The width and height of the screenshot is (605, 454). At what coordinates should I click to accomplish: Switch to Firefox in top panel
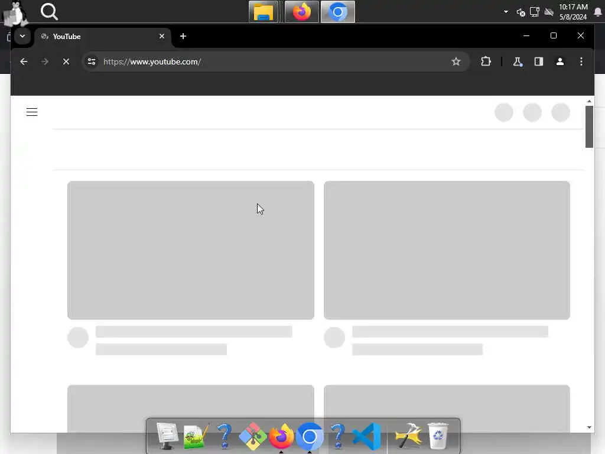point(302,12)
